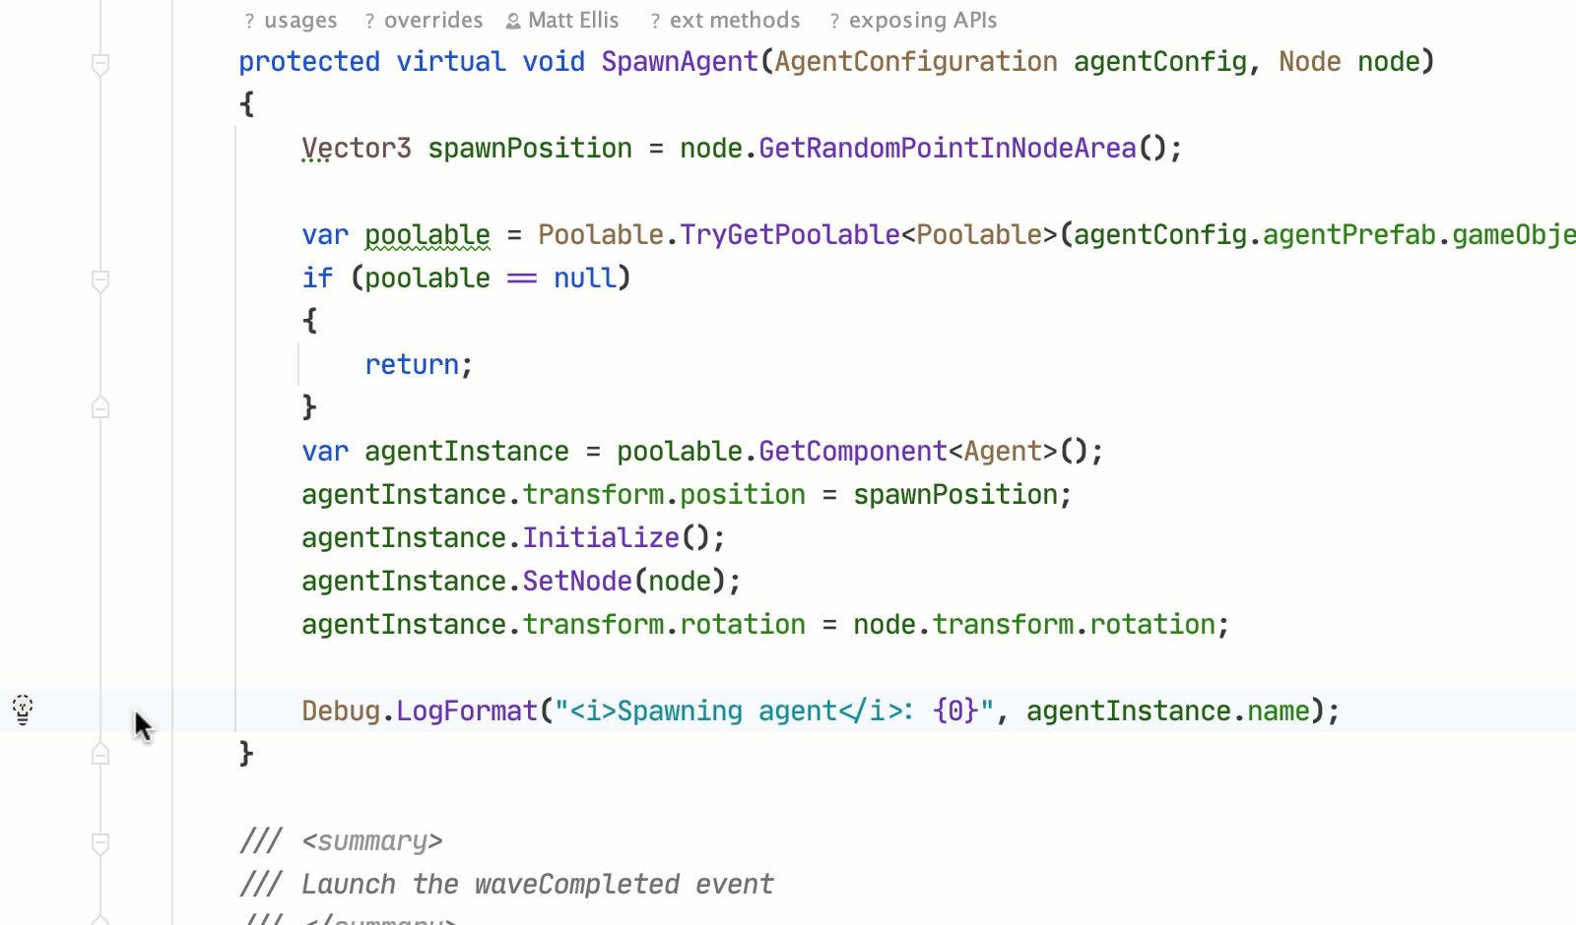Click the Matt Ellis author code lens

tap(573, 21)
